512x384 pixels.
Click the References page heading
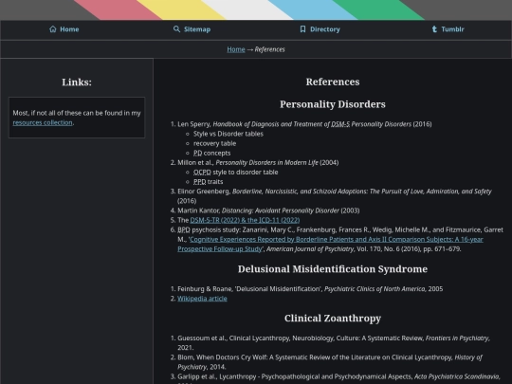(x=333, y=82)
